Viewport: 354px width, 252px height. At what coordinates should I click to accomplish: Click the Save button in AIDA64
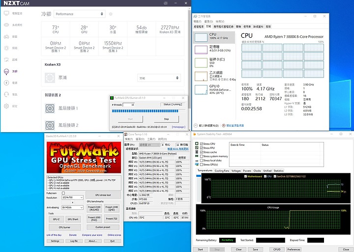255,249
